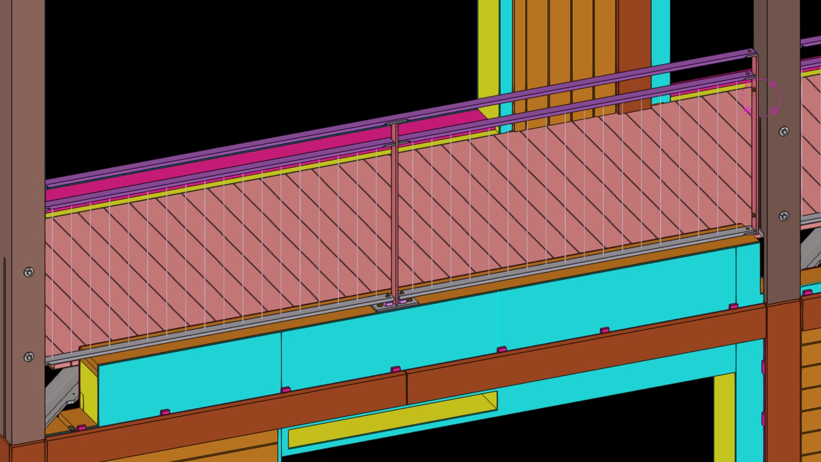This screenshot has width=821, height=462.
Task: Select the lower bolt on right brown post
Action: [x=783, y=216]
